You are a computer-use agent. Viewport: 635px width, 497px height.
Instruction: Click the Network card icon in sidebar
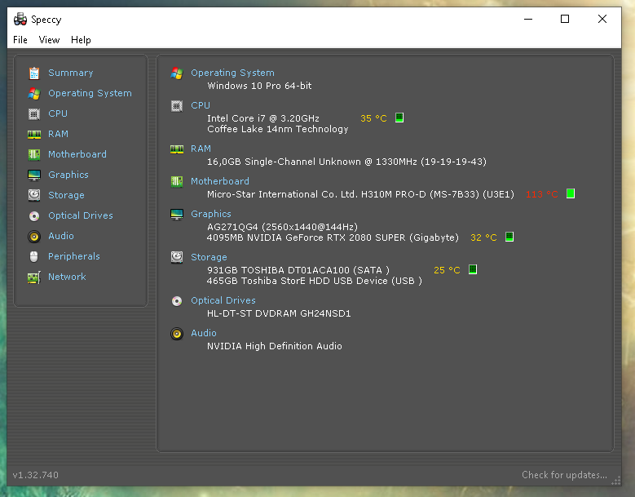(x=34, y=277)
